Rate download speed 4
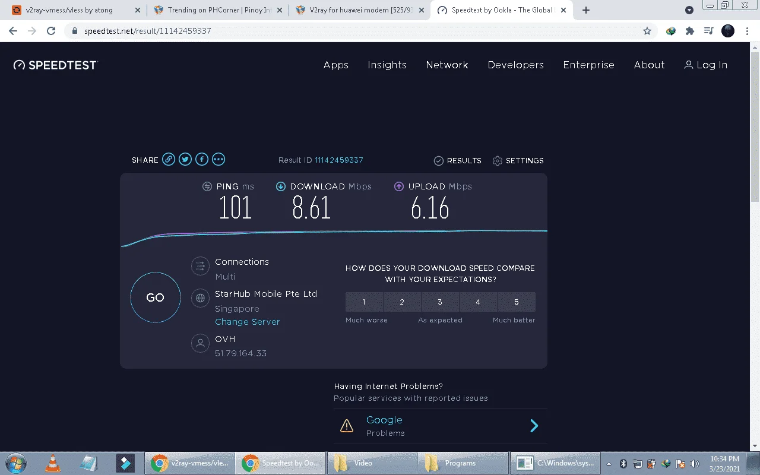Screen dimensions: 760x475 [x=478, y=302]
